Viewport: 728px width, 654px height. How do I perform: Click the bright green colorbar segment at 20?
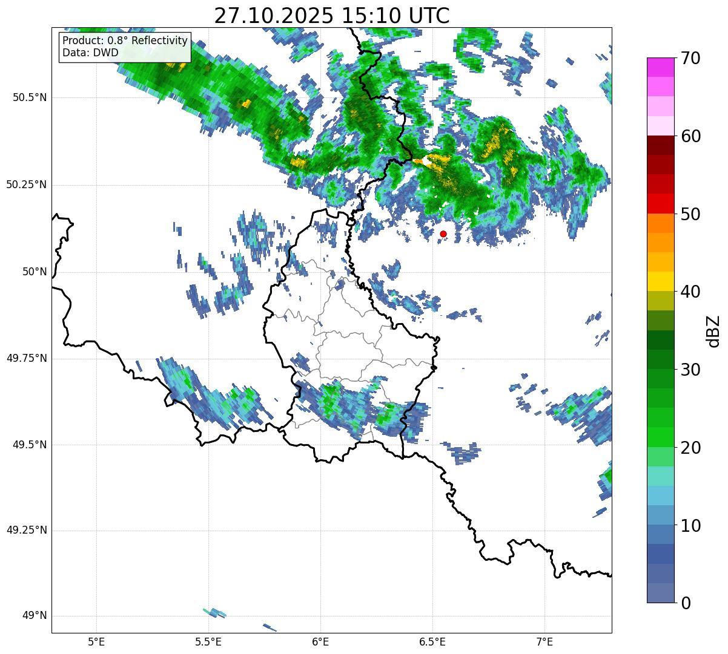[x=660, y=437]
